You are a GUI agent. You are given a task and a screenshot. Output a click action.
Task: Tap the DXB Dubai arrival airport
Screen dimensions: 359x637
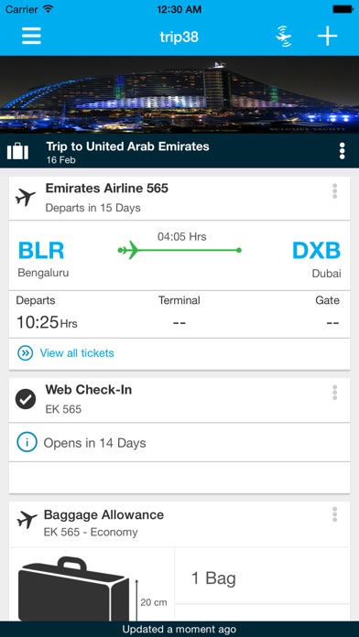click(x=317, y=259)
